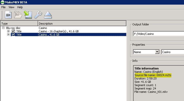
Task: Select row 'Casino - 16 chapter(s) , 41.6 GB'
Action: pyautogui.click(x=63, y=31)
